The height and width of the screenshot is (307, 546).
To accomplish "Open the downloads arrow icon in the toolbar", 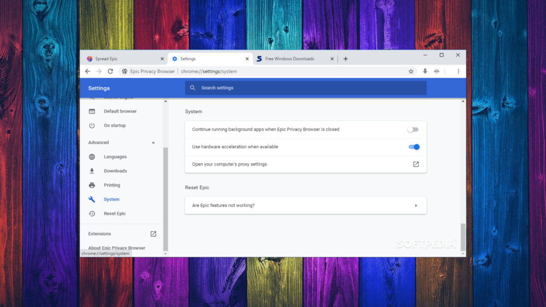I will (425, 71).
